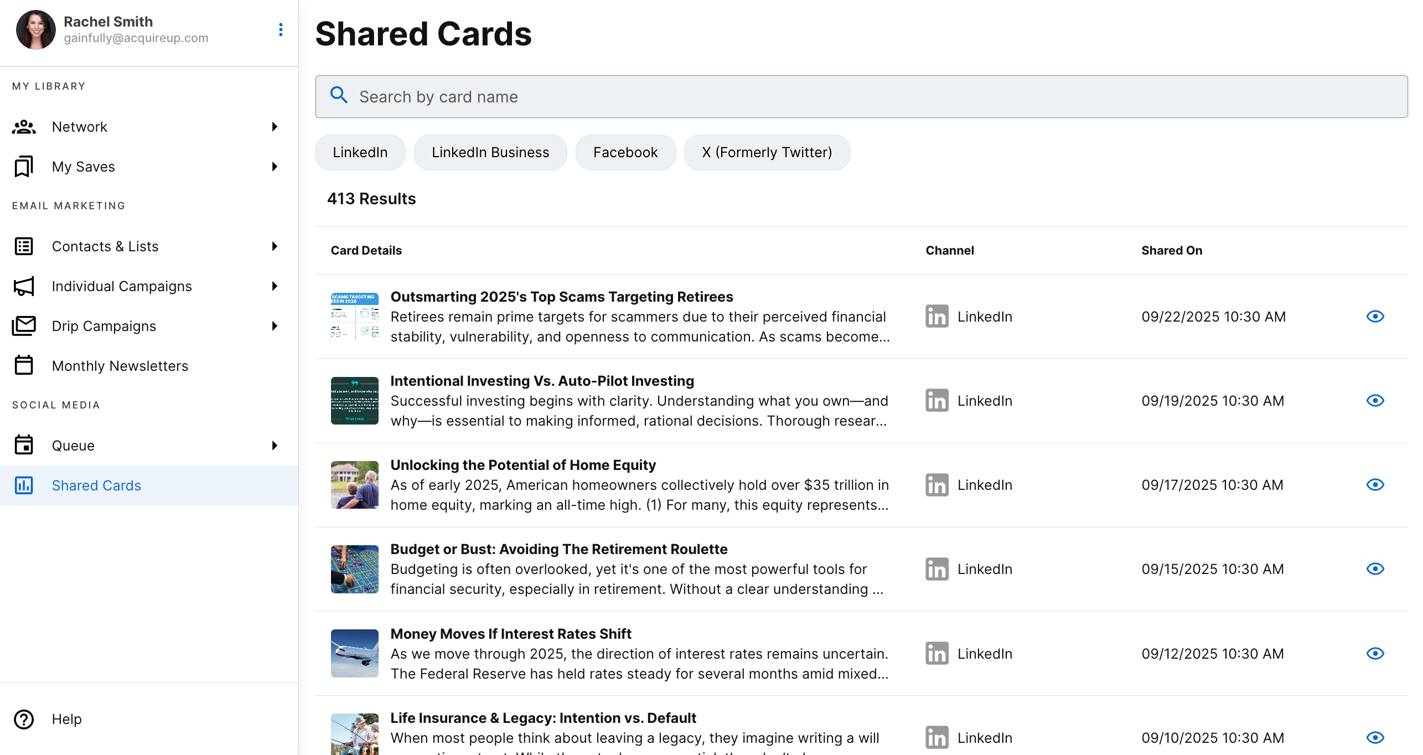
Task: Click LinkedIn icon on Home Equity row
Action: click(936, 485)
